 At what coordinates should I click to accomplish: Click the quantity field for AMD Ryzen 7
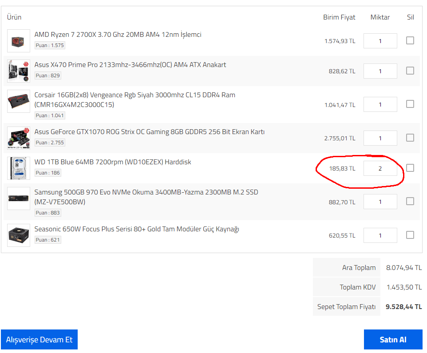tap(380, 41)
